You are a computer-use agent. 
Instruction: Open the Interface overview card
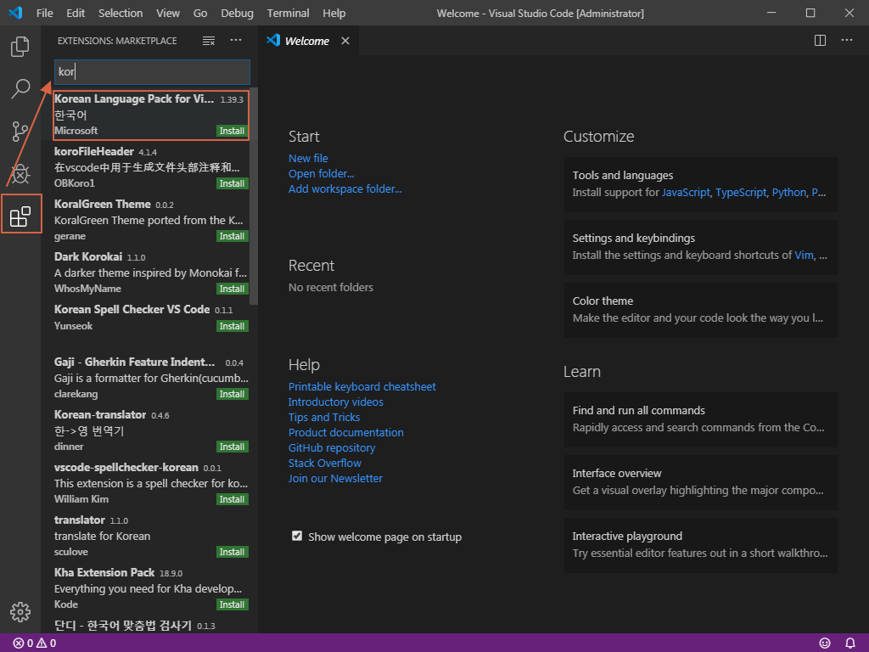click(x=700, y=482)
